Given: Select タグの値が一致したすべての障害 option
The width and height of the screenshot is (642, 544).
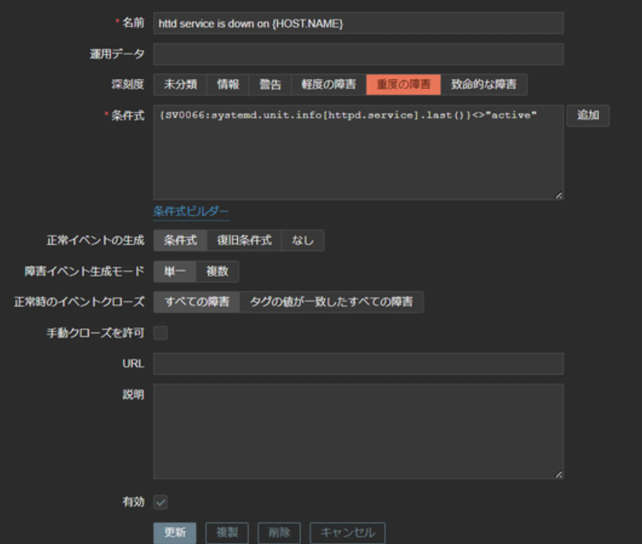Looking at the screenshot, I should tap(332, 302).
